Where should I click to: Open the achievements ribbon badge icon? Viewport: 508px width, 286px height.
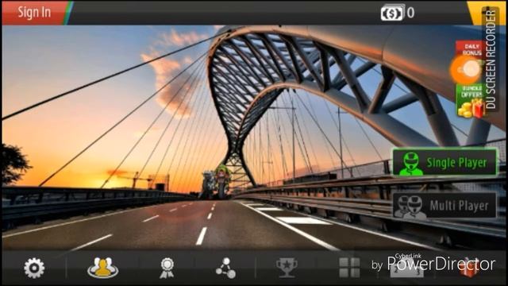[167, 268]
